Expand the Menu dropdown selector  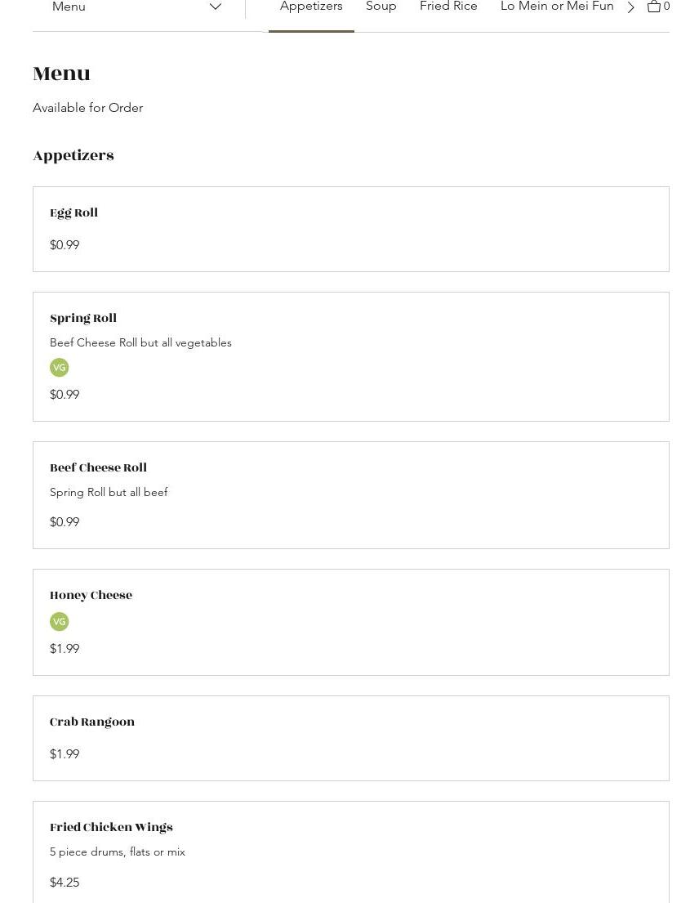pos(137,7)
